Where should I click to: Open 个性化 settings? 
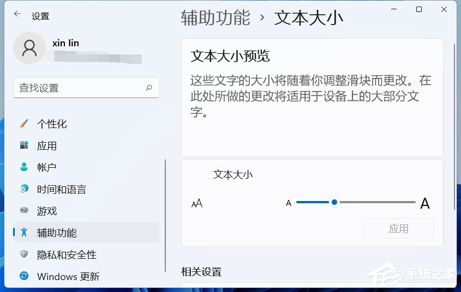(86, 124)
